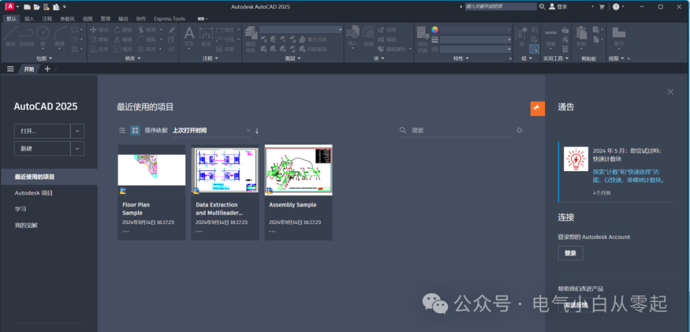The width and height of the screenshot is (690, 332).
Task: Toggle the group selection button in Groups panel
Action: point(534,49)
